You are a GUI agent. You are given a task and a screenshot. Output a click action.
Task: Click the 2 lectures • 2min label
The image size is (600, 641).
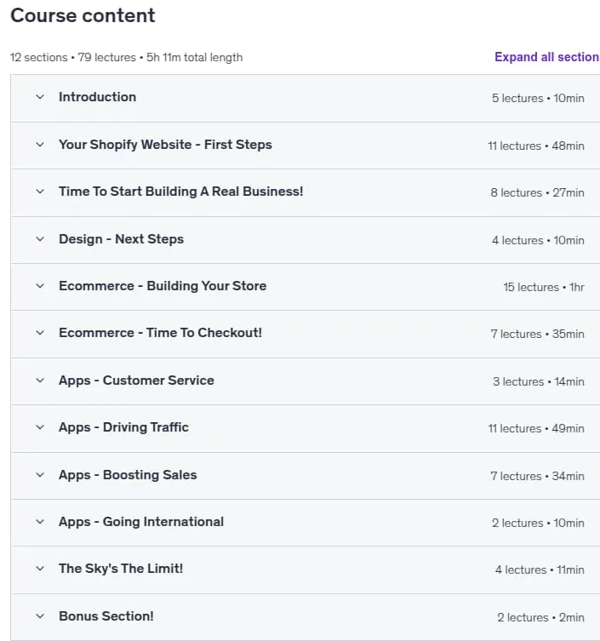click(540, 617)
